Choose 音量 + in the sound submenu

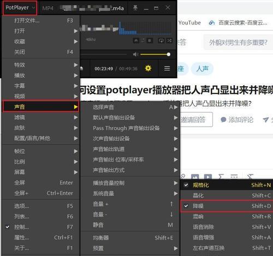click(x=130, y=204)
